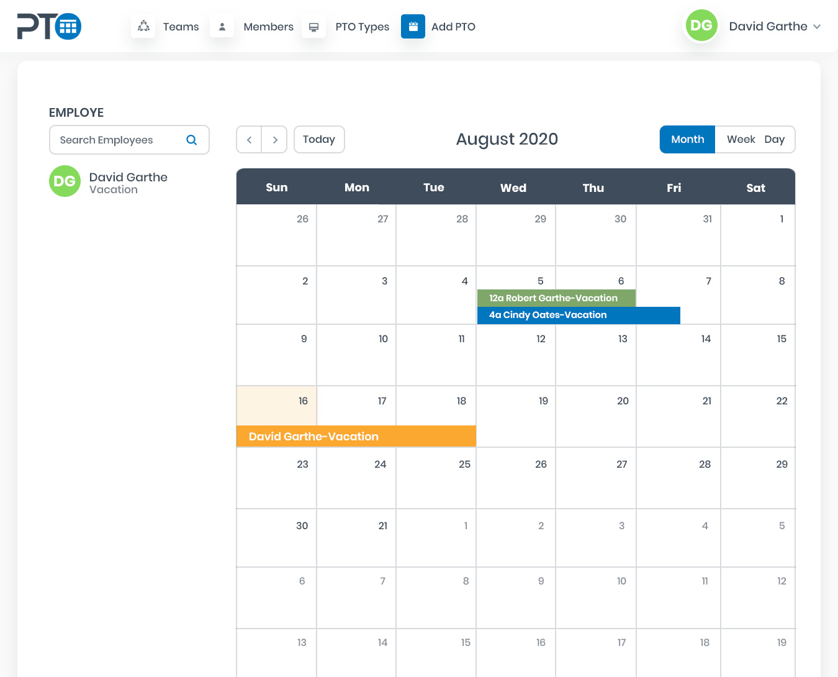The height and width of the screenshot is (677, 838).
Task: Select day 30 Sunday cell after 29
Action: [276, 538]
